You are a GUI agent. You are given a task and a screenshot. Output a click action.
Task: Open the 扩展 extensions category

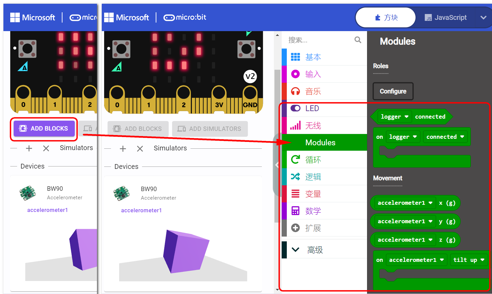(313, 228)
